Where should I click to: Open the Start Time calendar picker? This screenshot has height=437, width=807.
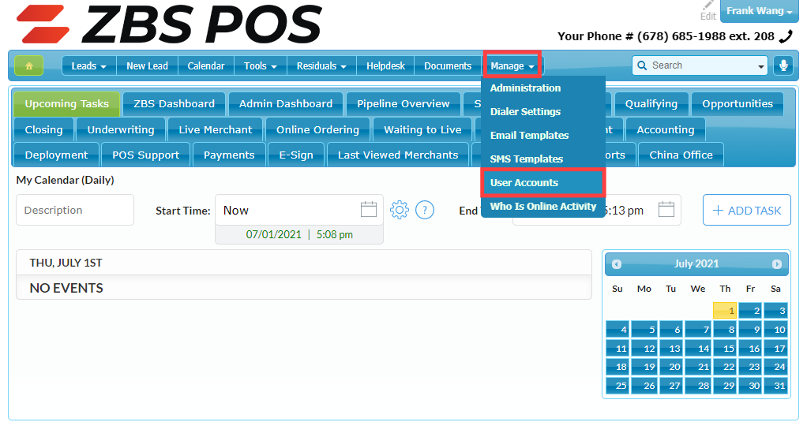[x=369, y=209]
